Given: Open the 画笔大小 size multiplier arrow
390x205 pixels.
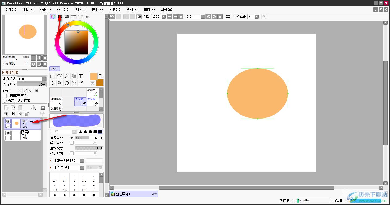Looking at the screenshot, I should point(71,138).
